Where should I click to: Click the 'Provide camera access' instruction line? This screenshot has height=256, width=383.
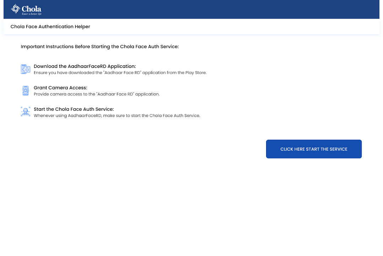96,94
